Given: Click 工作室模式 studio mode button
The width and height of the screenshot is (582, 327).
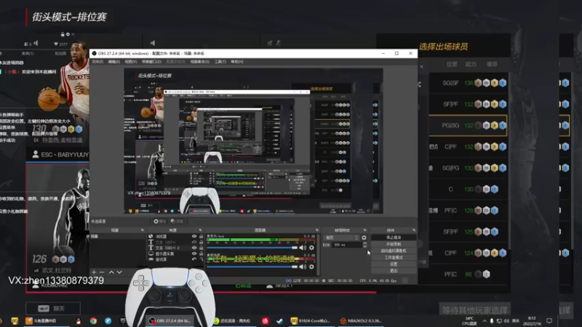Looking at the screenshot, I should tap(394, 257).
